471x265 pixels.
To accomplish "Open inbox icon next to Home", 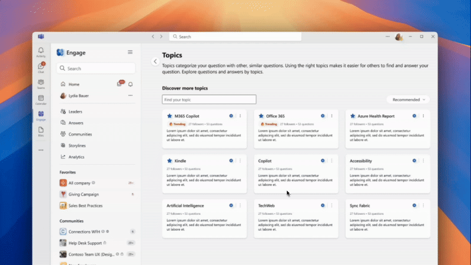I will coord(120,84).
